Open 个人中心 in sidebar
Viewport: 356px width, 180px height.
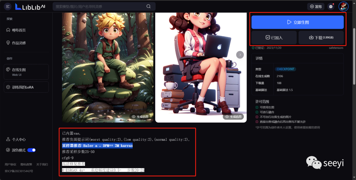point(16,139)
